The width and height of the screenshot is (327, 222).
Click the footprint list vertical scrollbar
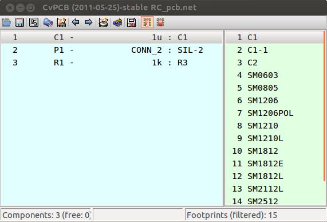325,106
